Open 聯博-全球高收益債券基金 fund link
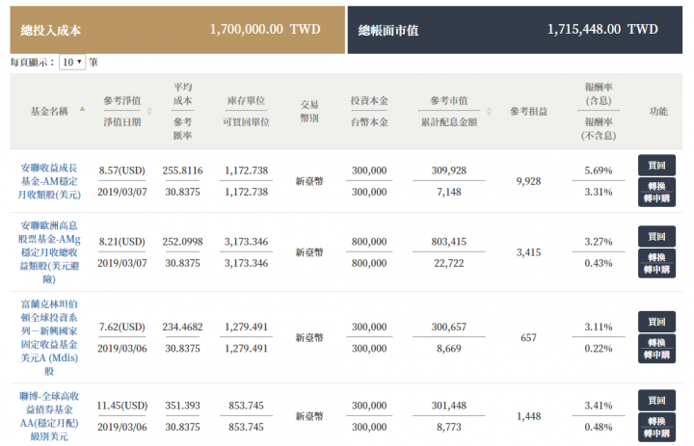This screenshot has width=694, height=446. click(x=49, y=416)
